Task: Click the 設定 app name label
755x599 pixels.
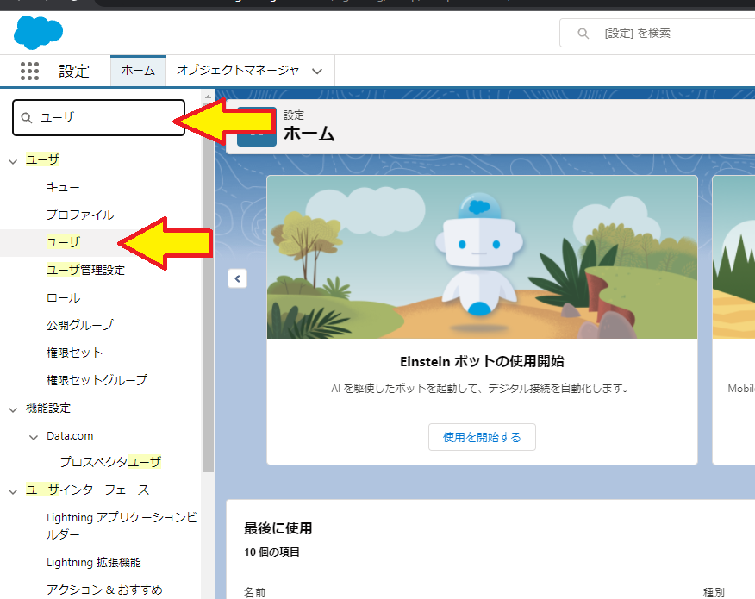Action: pos(74,72)
